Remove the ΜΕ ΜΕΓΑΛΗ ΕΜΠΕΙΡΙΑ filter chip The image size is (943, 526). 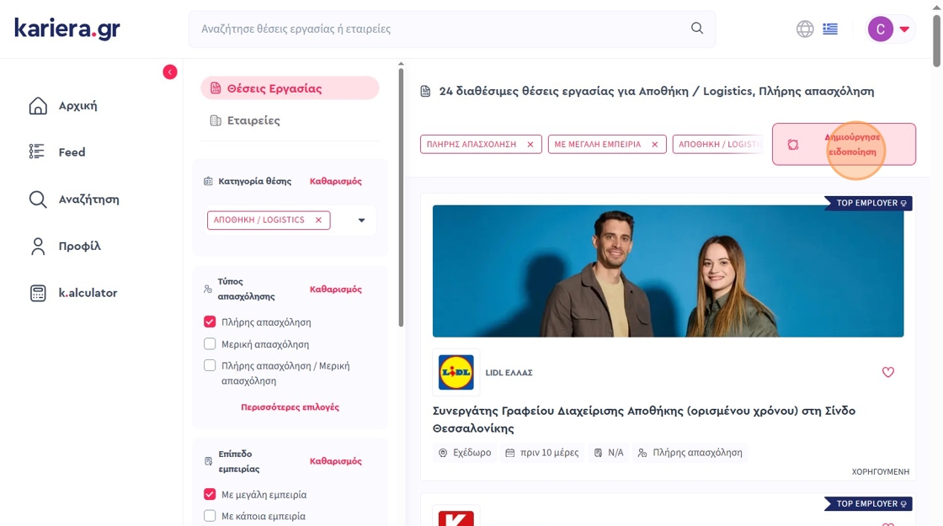(x=654, y=144)
